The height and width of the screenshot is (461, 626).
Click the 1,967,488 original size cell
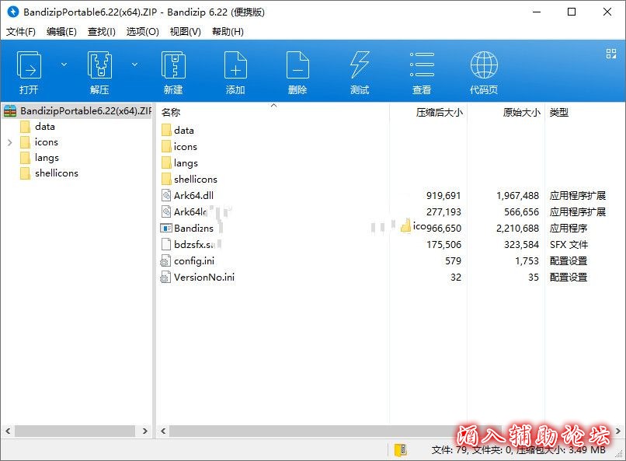(x=517, y=196)
